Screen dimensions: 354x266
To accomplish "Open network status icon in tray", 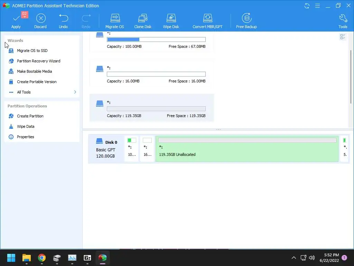I will pyautogui.click(x=304, y=258).
